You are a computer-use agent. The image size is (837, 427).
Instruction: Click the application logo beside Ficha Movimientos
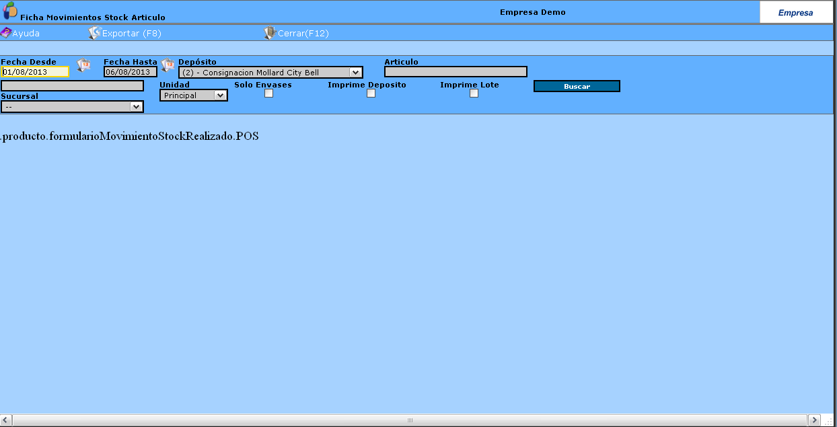(x=10, y=11)
